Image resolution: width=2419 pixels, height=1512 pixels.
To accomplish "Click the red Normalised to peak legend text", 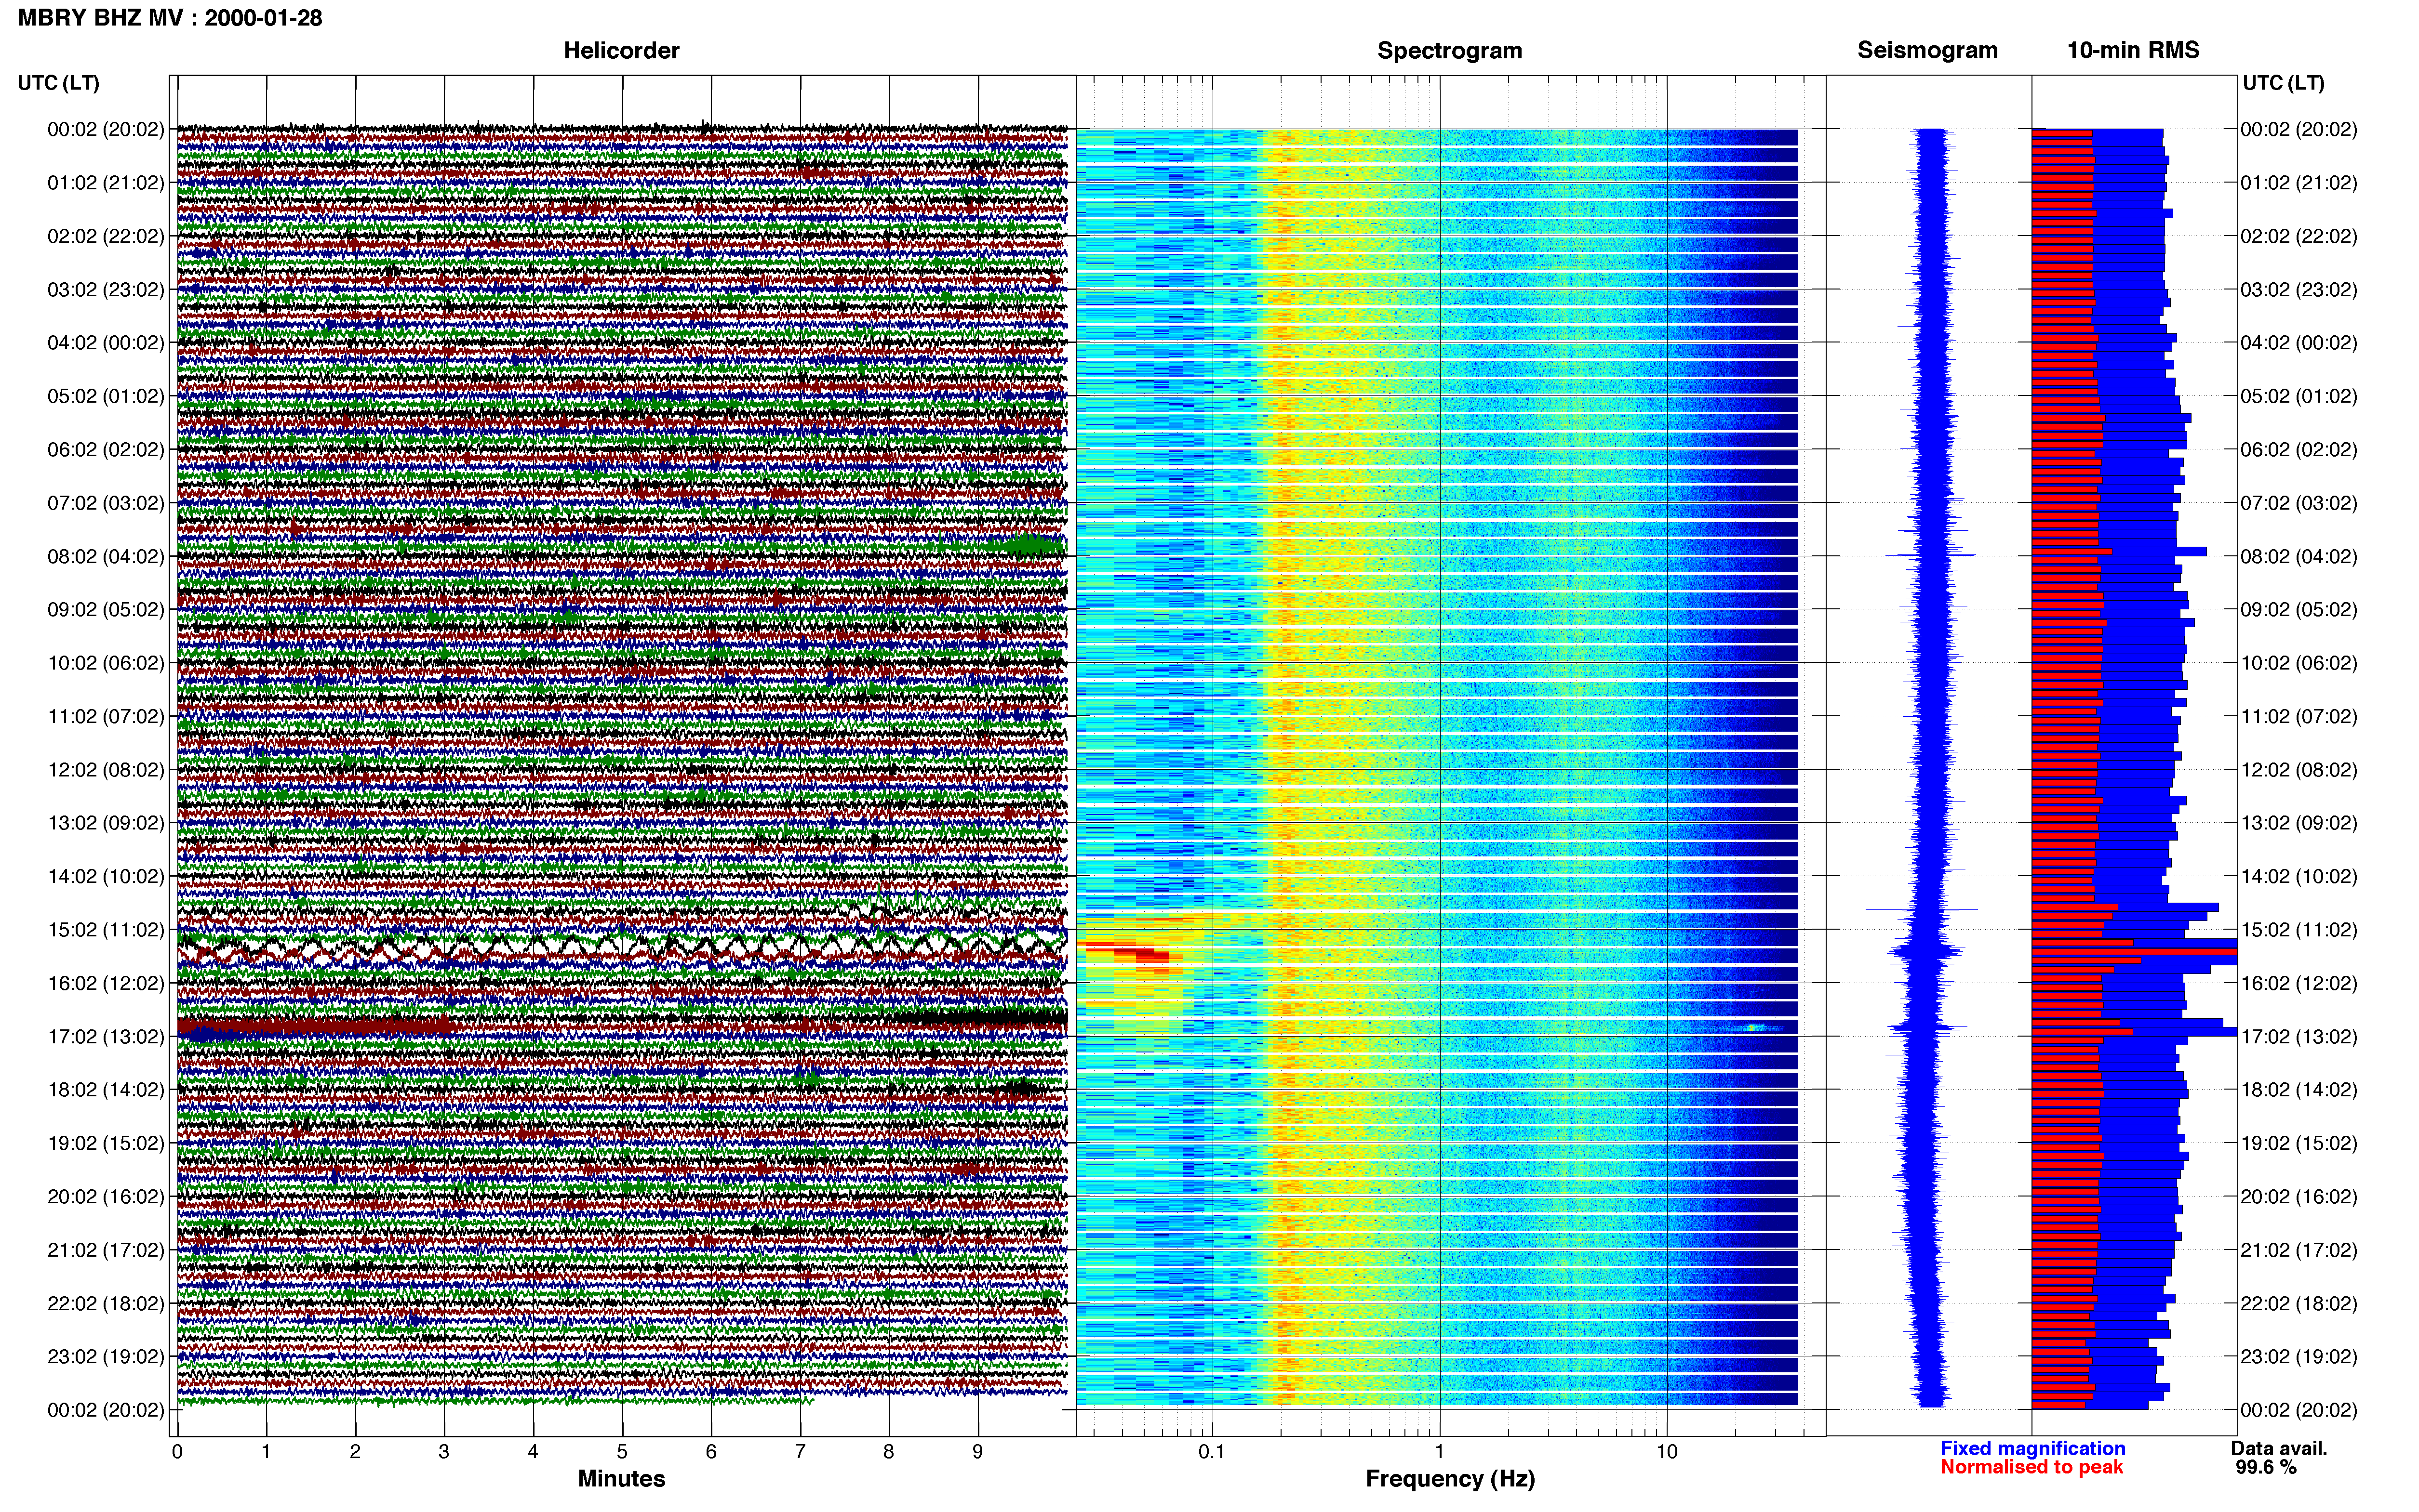I will click(x=2032, y=1467).
